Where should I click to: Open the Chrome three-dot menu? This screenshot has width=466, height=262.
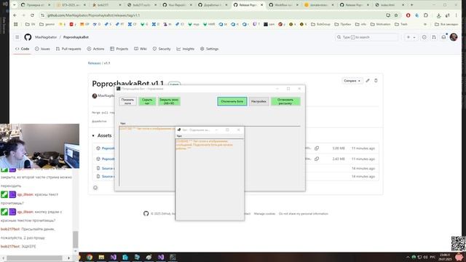457,15
